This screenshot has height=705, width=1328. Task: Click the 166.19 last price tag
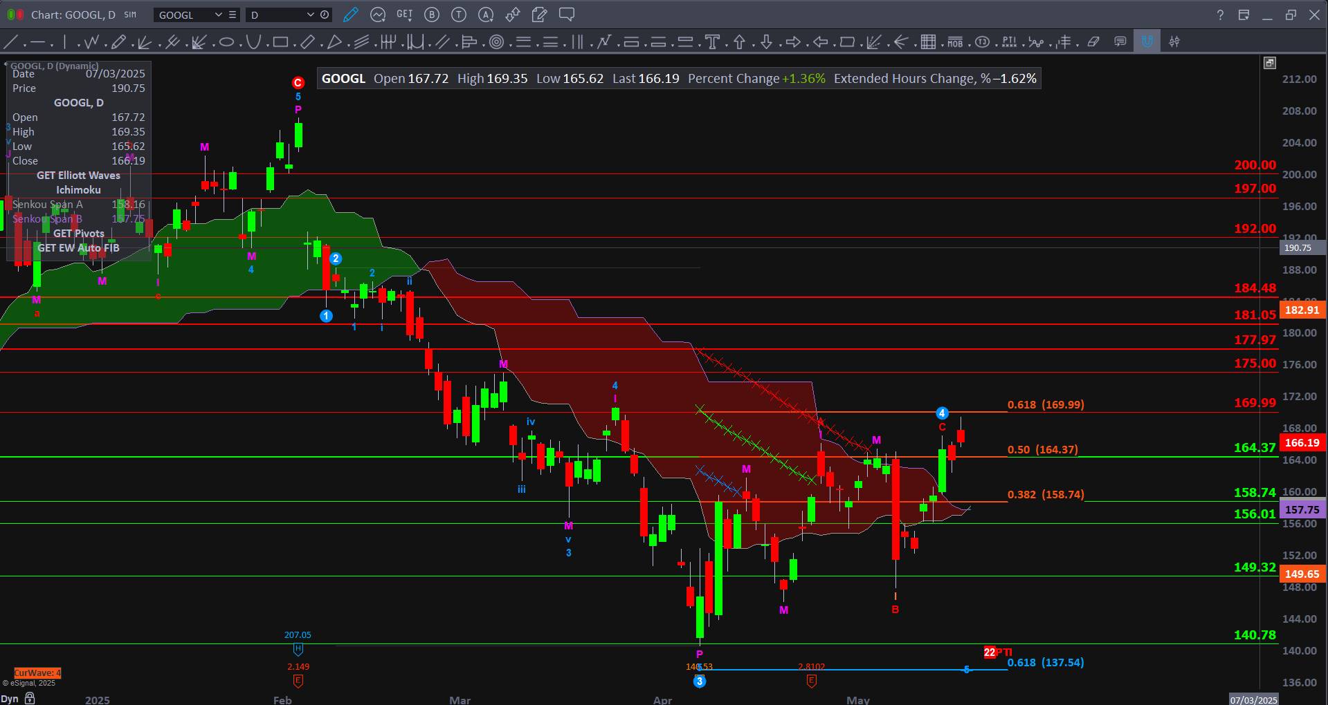(x=1302, y=442)
